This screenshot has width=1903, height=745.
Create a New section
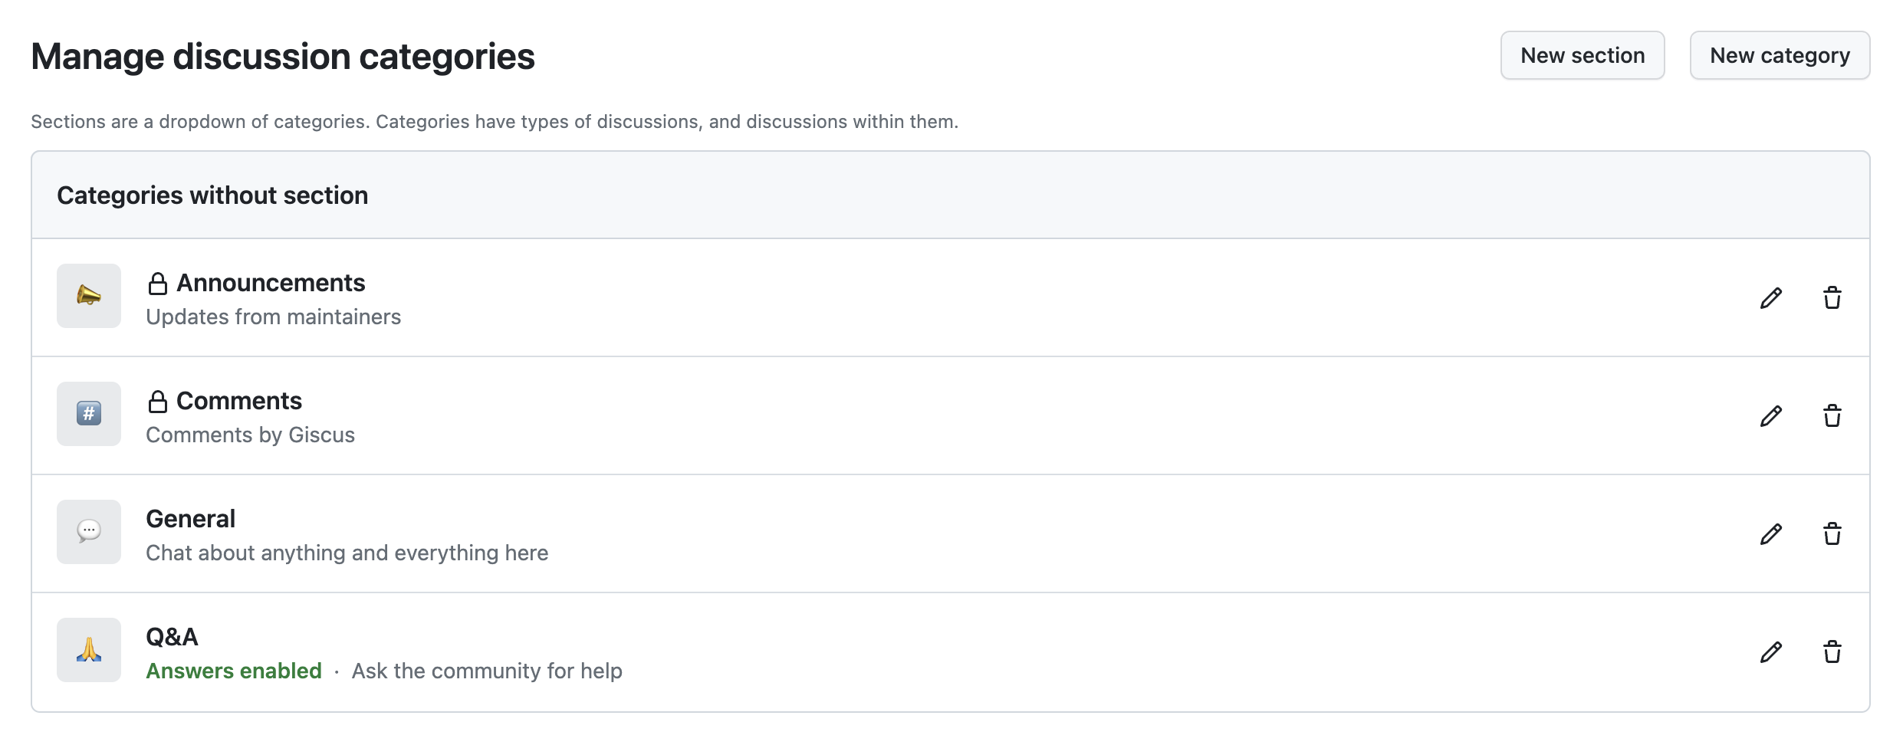[x=1583, y=55]
